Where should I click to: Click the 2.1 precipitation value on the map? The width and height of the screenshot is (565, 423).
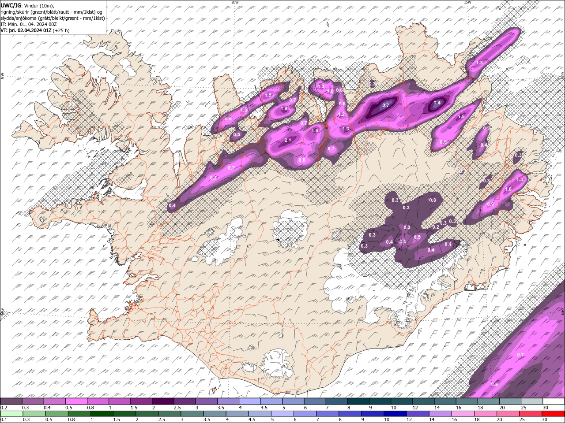coord(287,140)
